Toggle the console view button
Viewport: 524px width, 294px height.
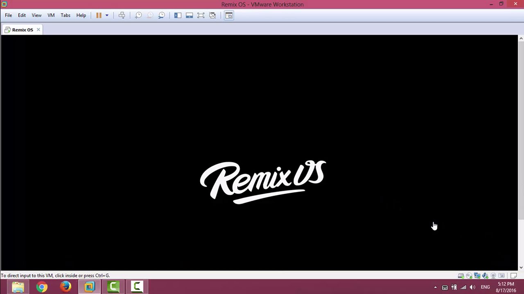229,15
